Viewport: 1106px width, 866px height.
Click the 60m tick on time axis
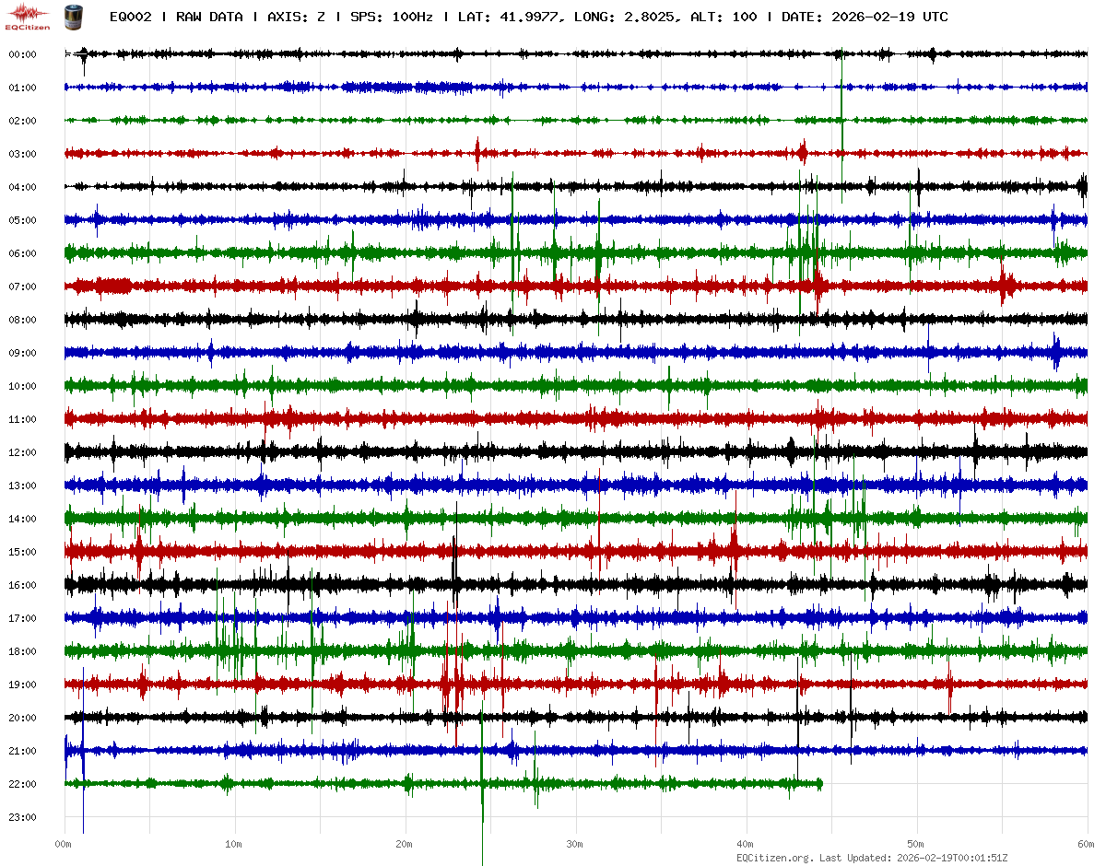coord(1086,844)
